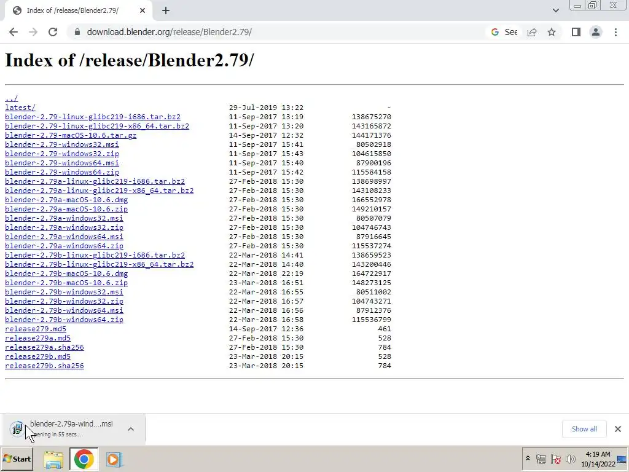Screen dimensions: 629x472
Task: Download blender-2.79a-windows32.zip
Action: [x=64, y=227]
